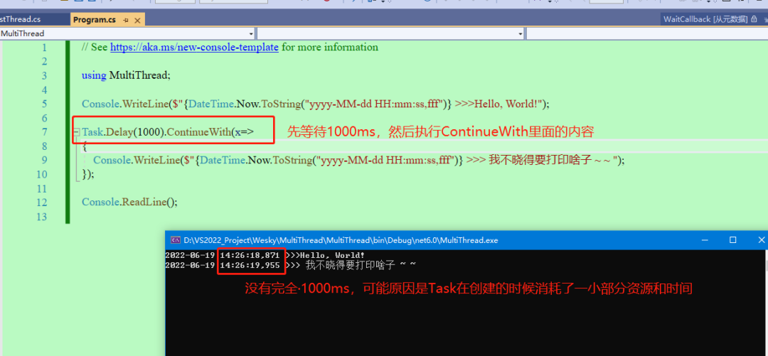Click 'Console.ReadLine();' on line 12
Viewport: 768px width, 356px height.
130,203
